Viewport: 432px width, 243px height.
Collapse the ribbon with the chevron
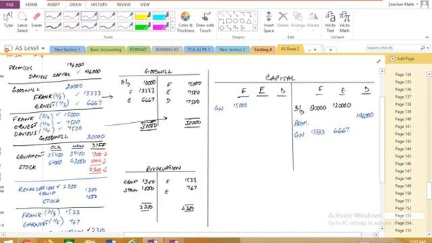click(427, 37)
